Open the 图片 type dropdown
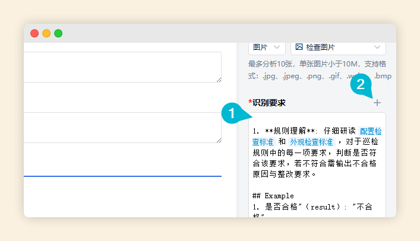The image size is (420, 241). pos(267,47)
